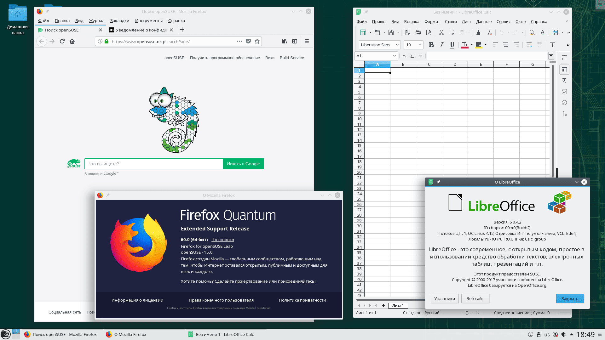Open the Что нового link
This screenshot has width=605, height=340.
(x=222, y=240)
